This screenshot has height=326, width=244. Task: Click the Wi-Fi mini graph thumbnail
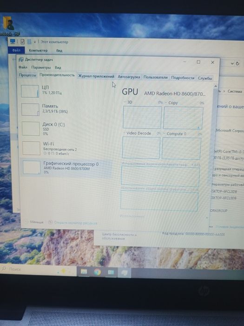(x=31, y=148)
